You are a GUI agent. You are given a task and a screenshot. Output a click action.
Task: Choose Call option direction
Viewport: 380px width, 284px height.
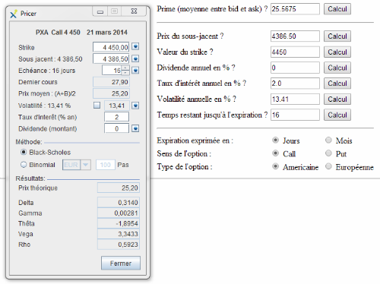275,153
